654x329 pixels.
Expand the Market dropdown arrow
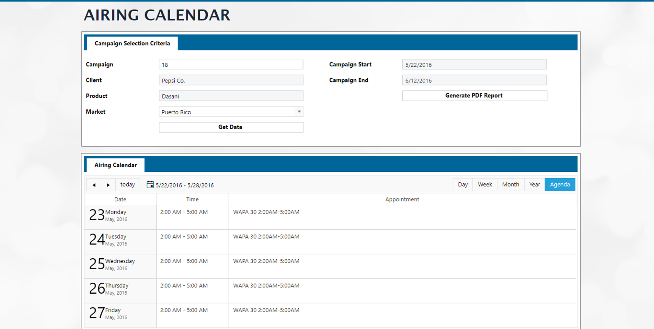point(299,112)
